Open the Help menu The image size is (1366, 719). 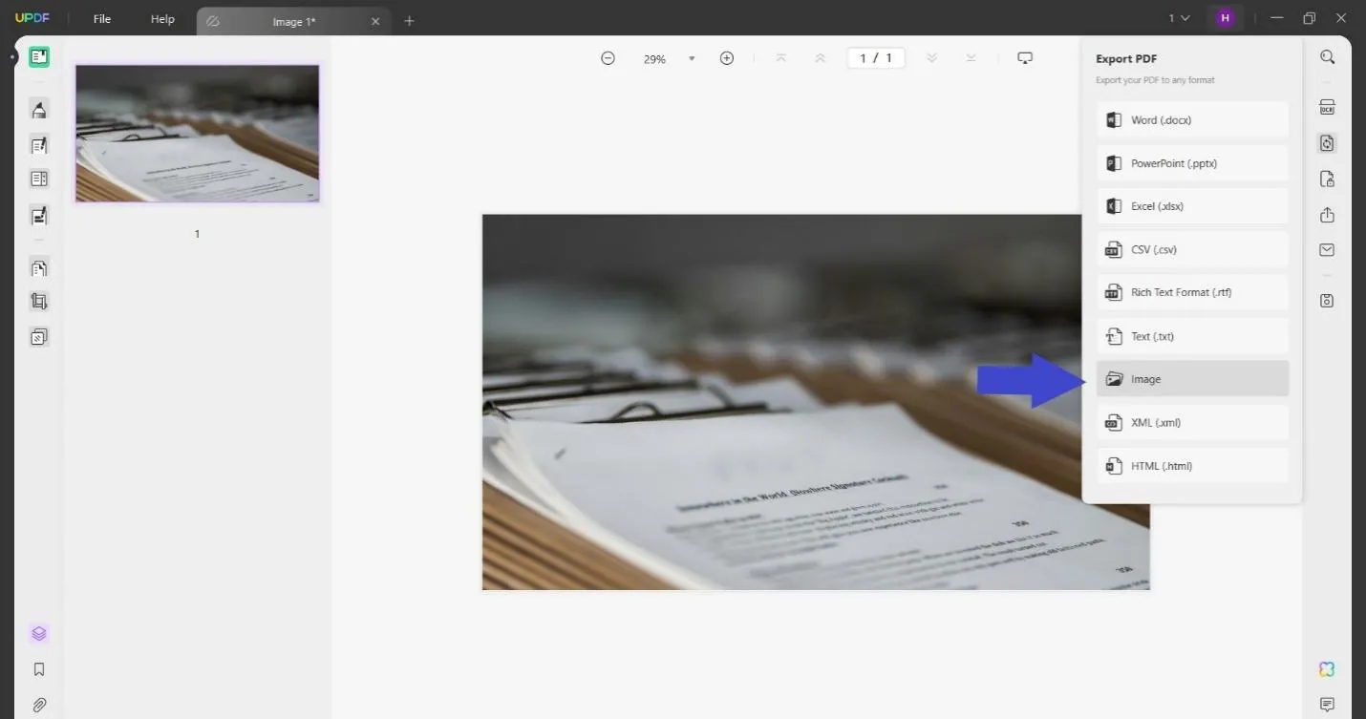tap(162, 19)
